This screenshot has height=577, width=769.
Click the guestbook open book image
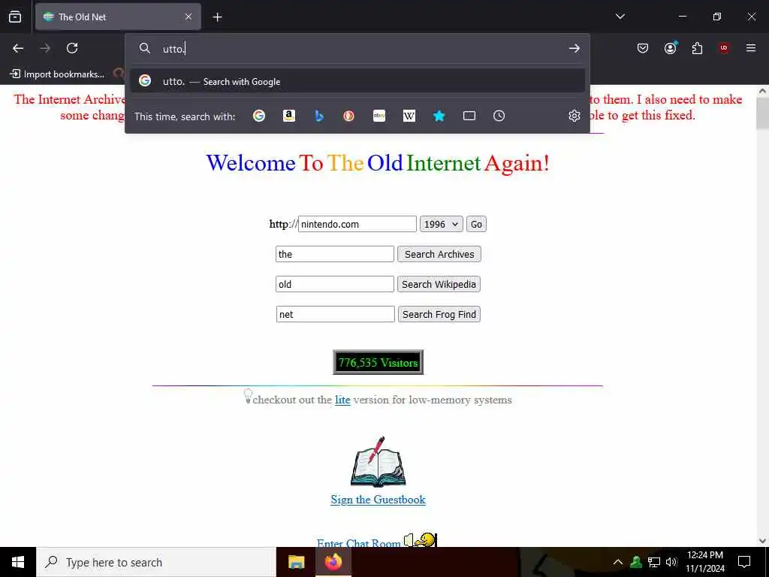coord(378,462)
